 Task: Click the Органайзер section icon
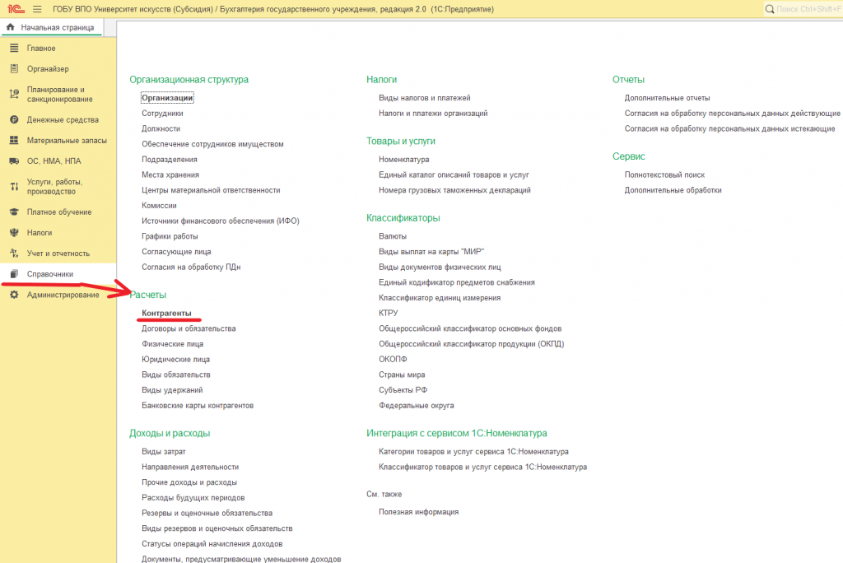(x=14, y=69)
